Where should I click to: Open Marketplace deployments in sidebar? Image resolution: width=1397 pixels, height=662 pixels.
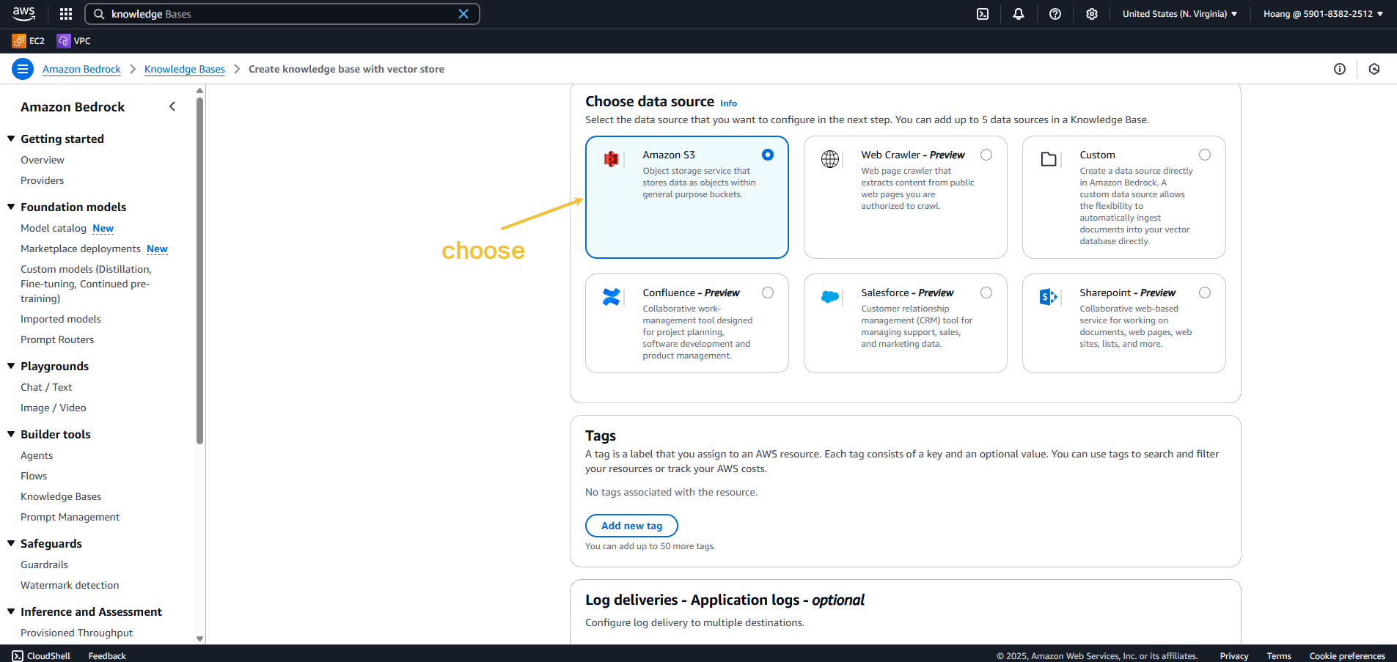81,249
